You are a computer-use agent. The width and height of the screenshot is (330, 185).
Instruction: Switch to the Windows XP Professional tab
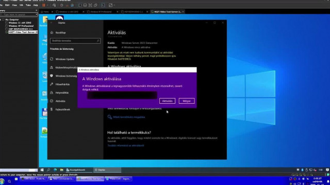pyautogui.click(x=101, y=12)
